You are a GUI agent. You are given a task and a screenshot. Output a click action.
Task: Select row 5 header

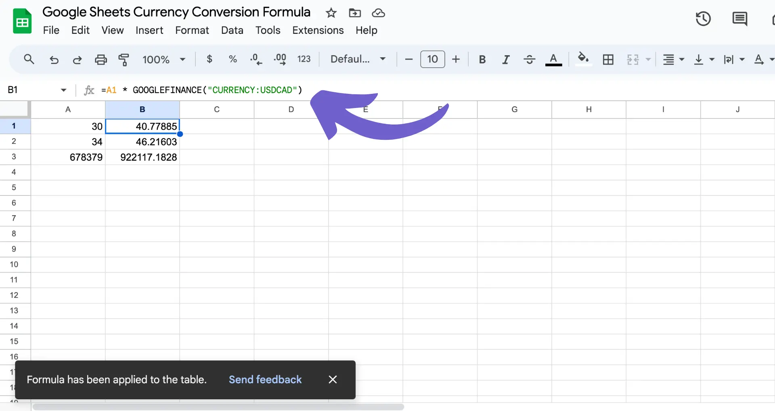pyautogui.click(x=14, y=188)
